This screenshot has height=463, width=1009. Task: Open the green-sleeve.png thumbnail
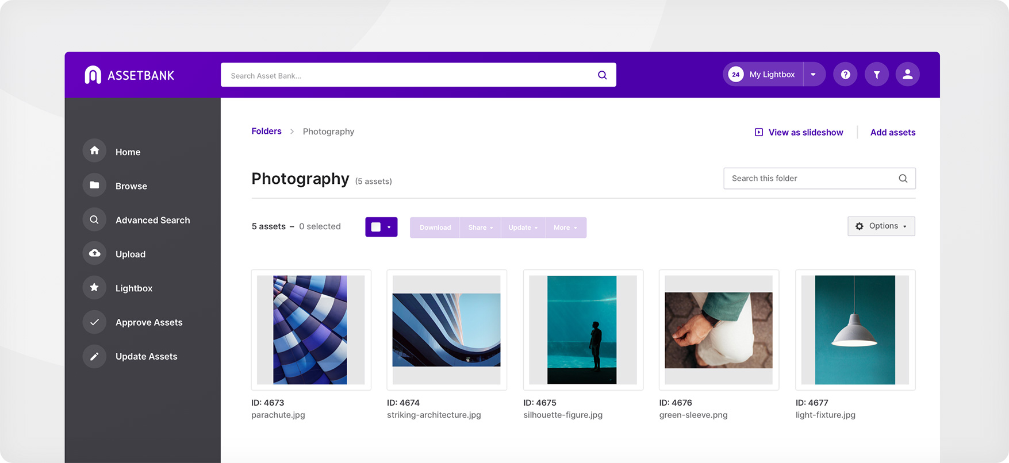(719, 330)
